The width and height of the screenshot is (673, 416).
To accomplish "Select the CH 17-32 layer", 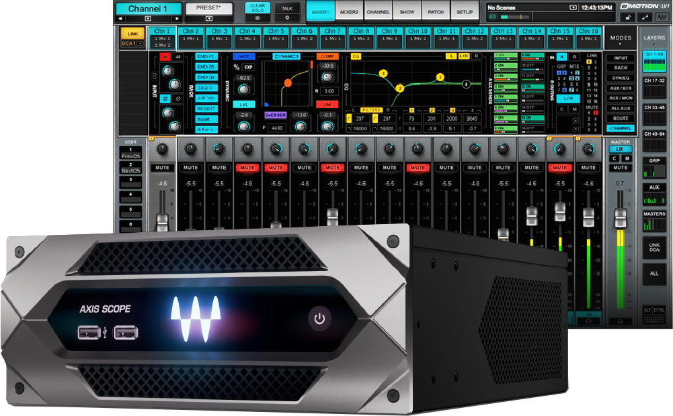I will click(654, 80).
